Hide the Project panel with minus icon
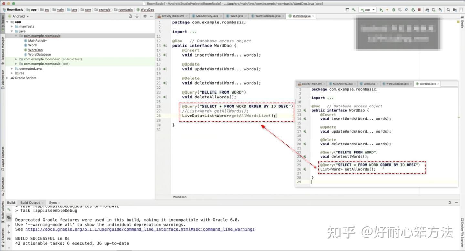The width and height of the screenshot is (465, 251). [x=151, y=16]
